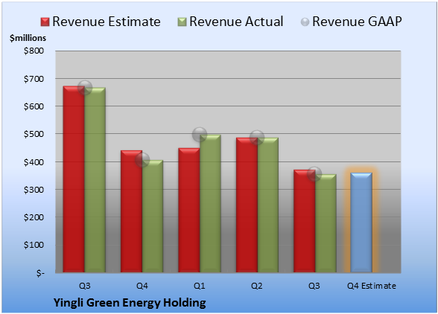Screen dimensions: 438x314
Task: Click the green Revenue Actual legend swatch
Action: pos(182,22)
